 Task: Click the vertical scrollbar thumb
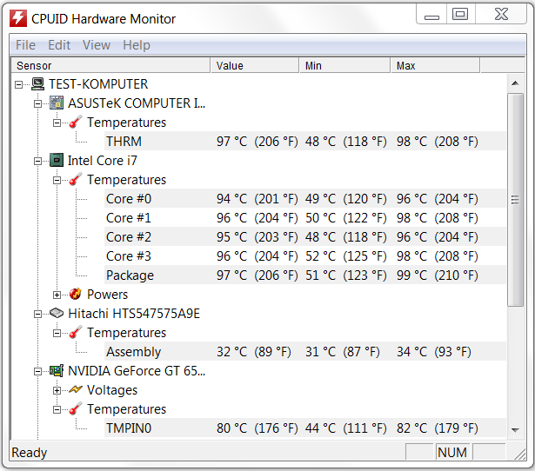click(x=515, y=200)
